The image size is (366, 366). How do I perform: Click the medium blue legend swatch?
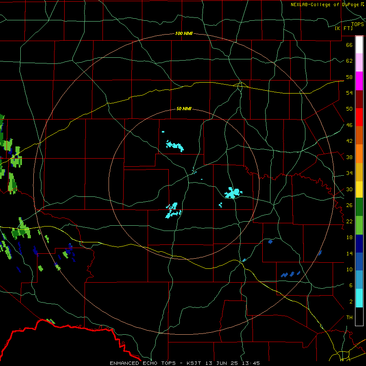[x=359, y=261]
